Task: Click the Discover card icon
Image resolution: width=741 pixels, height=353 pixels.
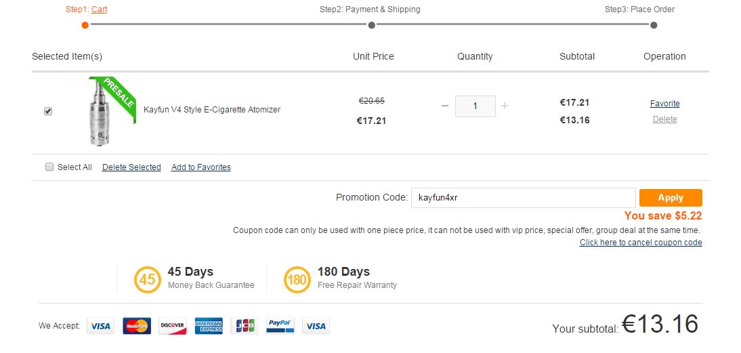Action: pos(173,326)
